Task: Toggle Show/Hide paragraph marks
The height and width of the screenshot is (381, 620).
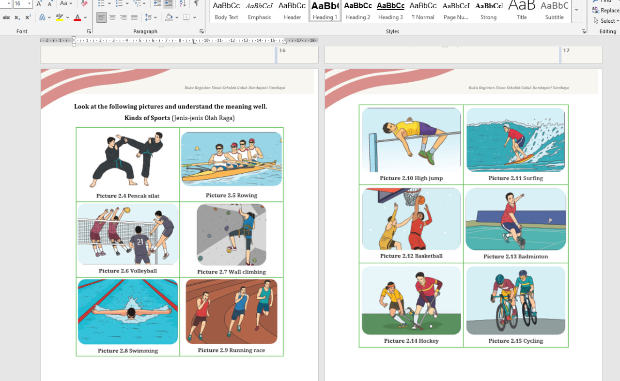Action: pos(196,3)
